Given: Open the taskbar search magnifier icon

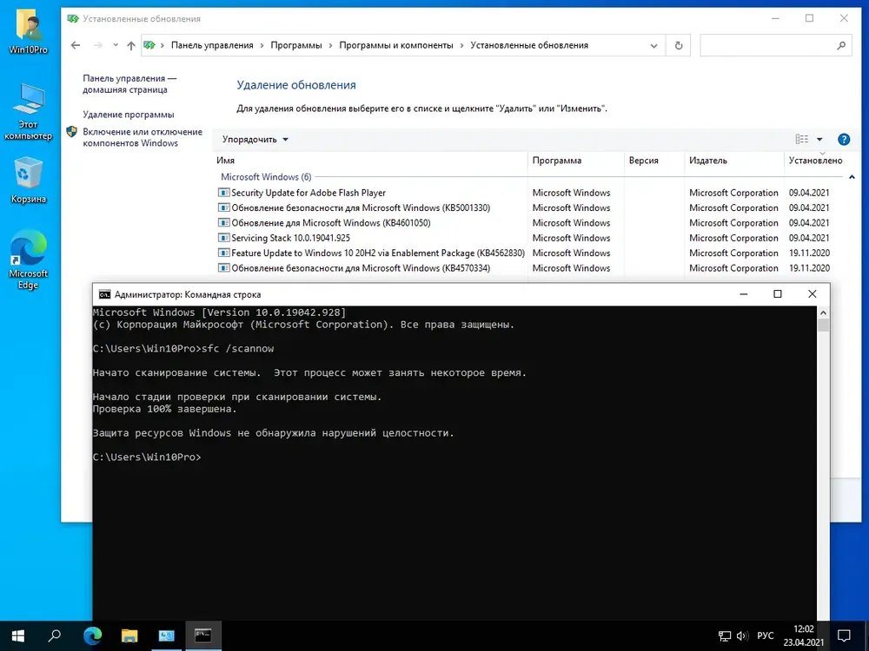Looking at the screenshot, I should click(x=55, y=635).
